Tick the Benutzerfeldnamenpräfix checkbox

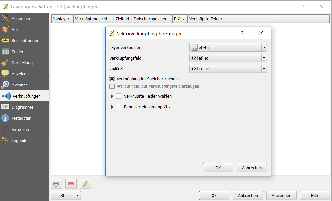click(x=119, y=107)
